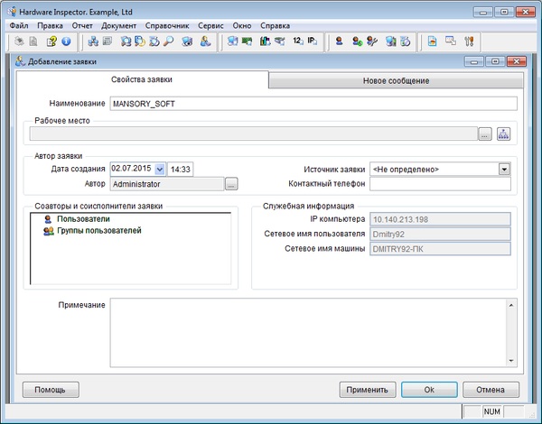The image size is (542, 424).
Task: Click the browse button next to Автор field
Action: pos(231,184)
